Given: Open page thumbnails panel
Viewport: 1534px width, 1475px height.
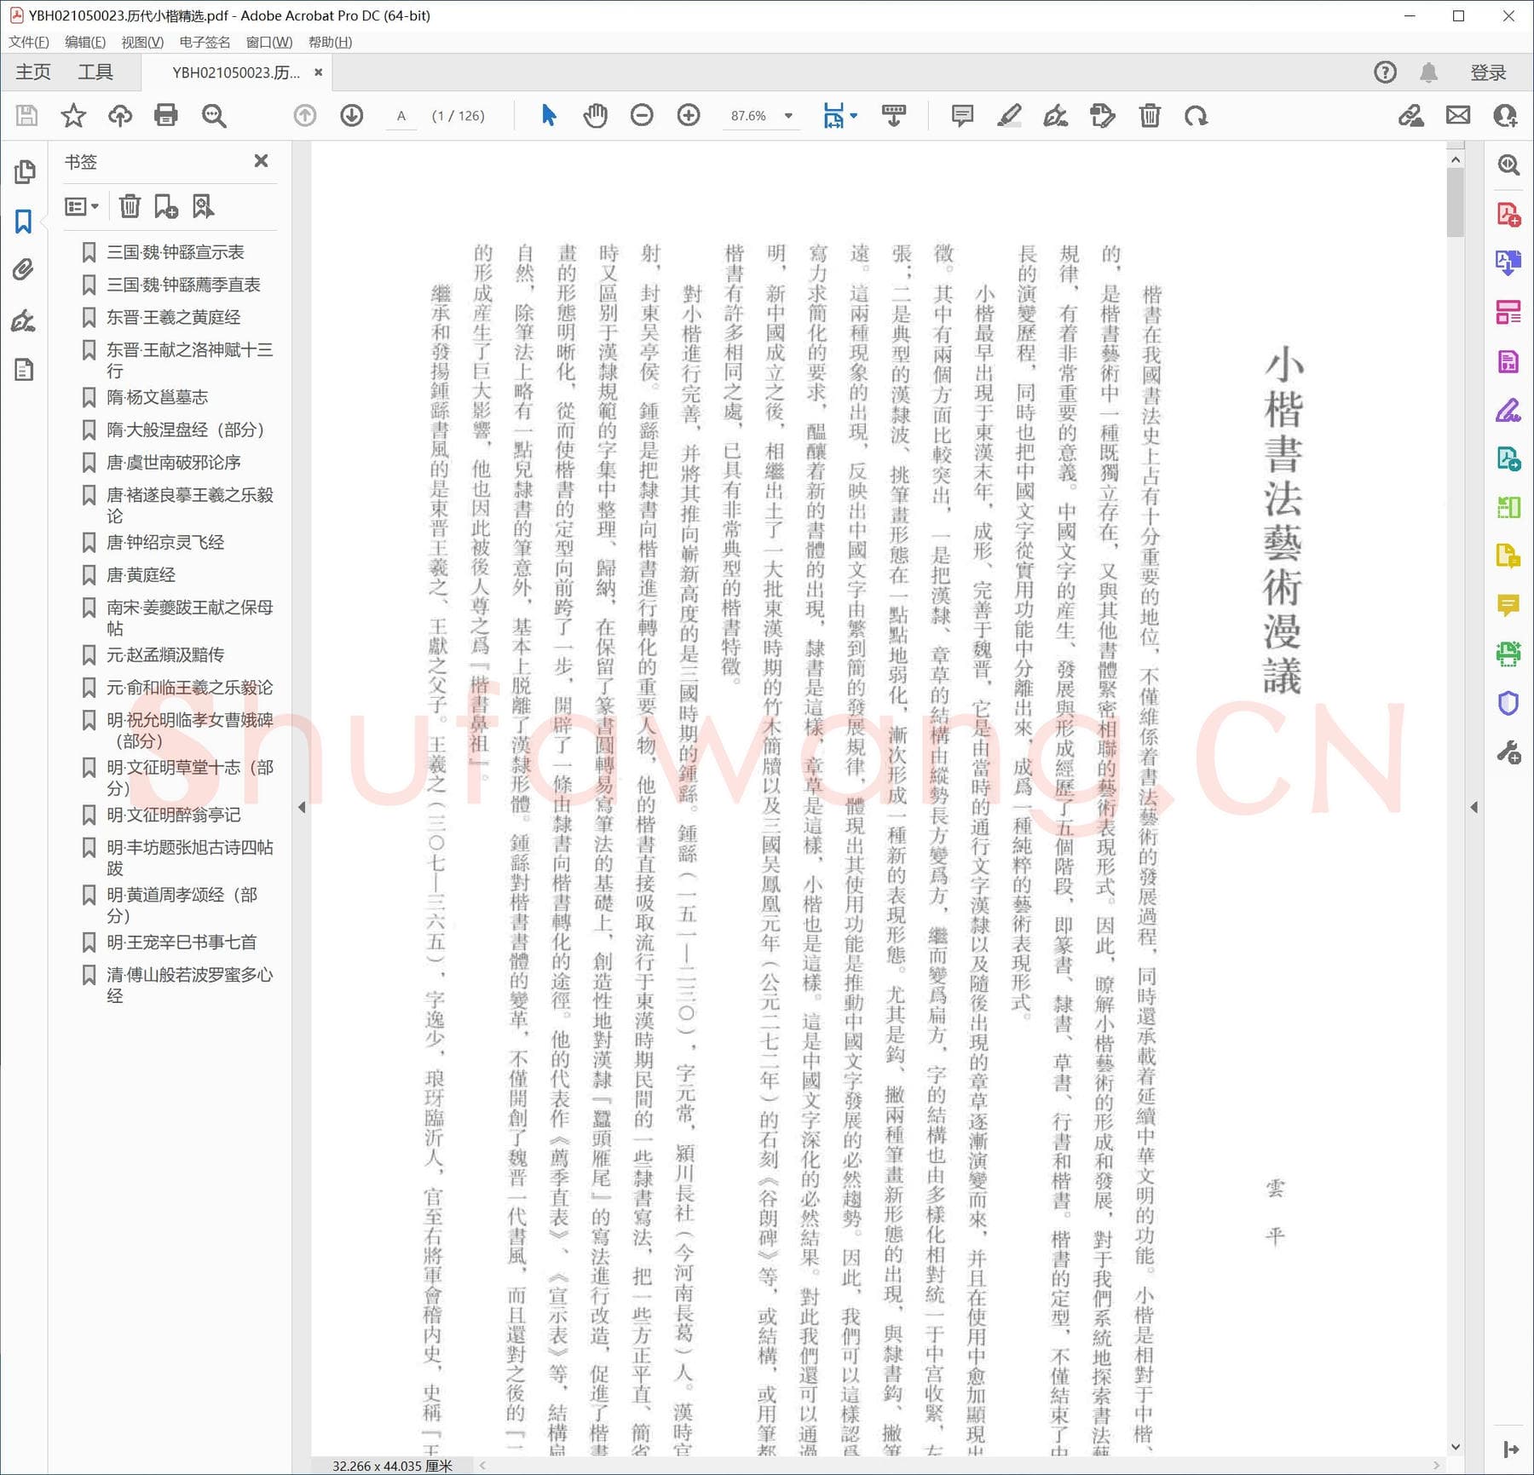Looking at the screenshot, I should [24, 172].
